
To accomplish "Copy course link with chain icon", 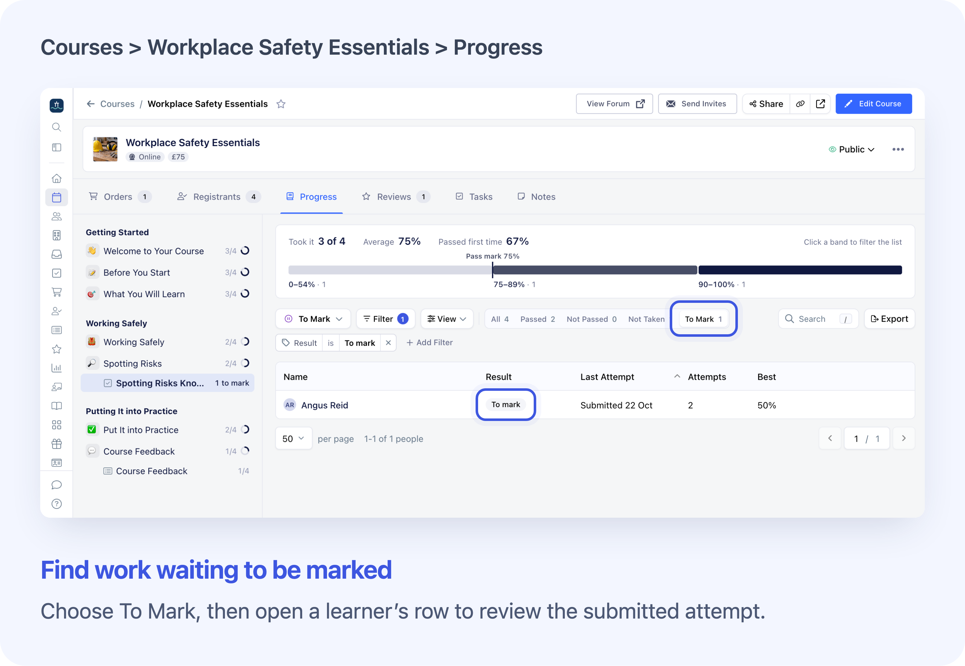I will coord(800,104).
